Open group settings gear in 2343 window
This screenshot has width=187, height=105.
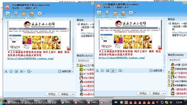40,14
